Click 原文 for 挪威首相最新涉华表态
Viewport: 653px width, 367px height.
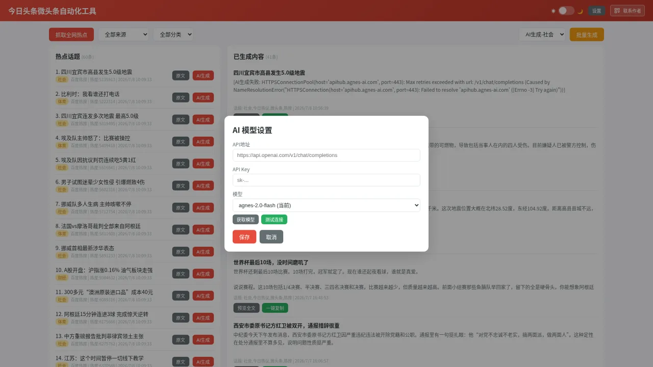(x=181, y=252)
